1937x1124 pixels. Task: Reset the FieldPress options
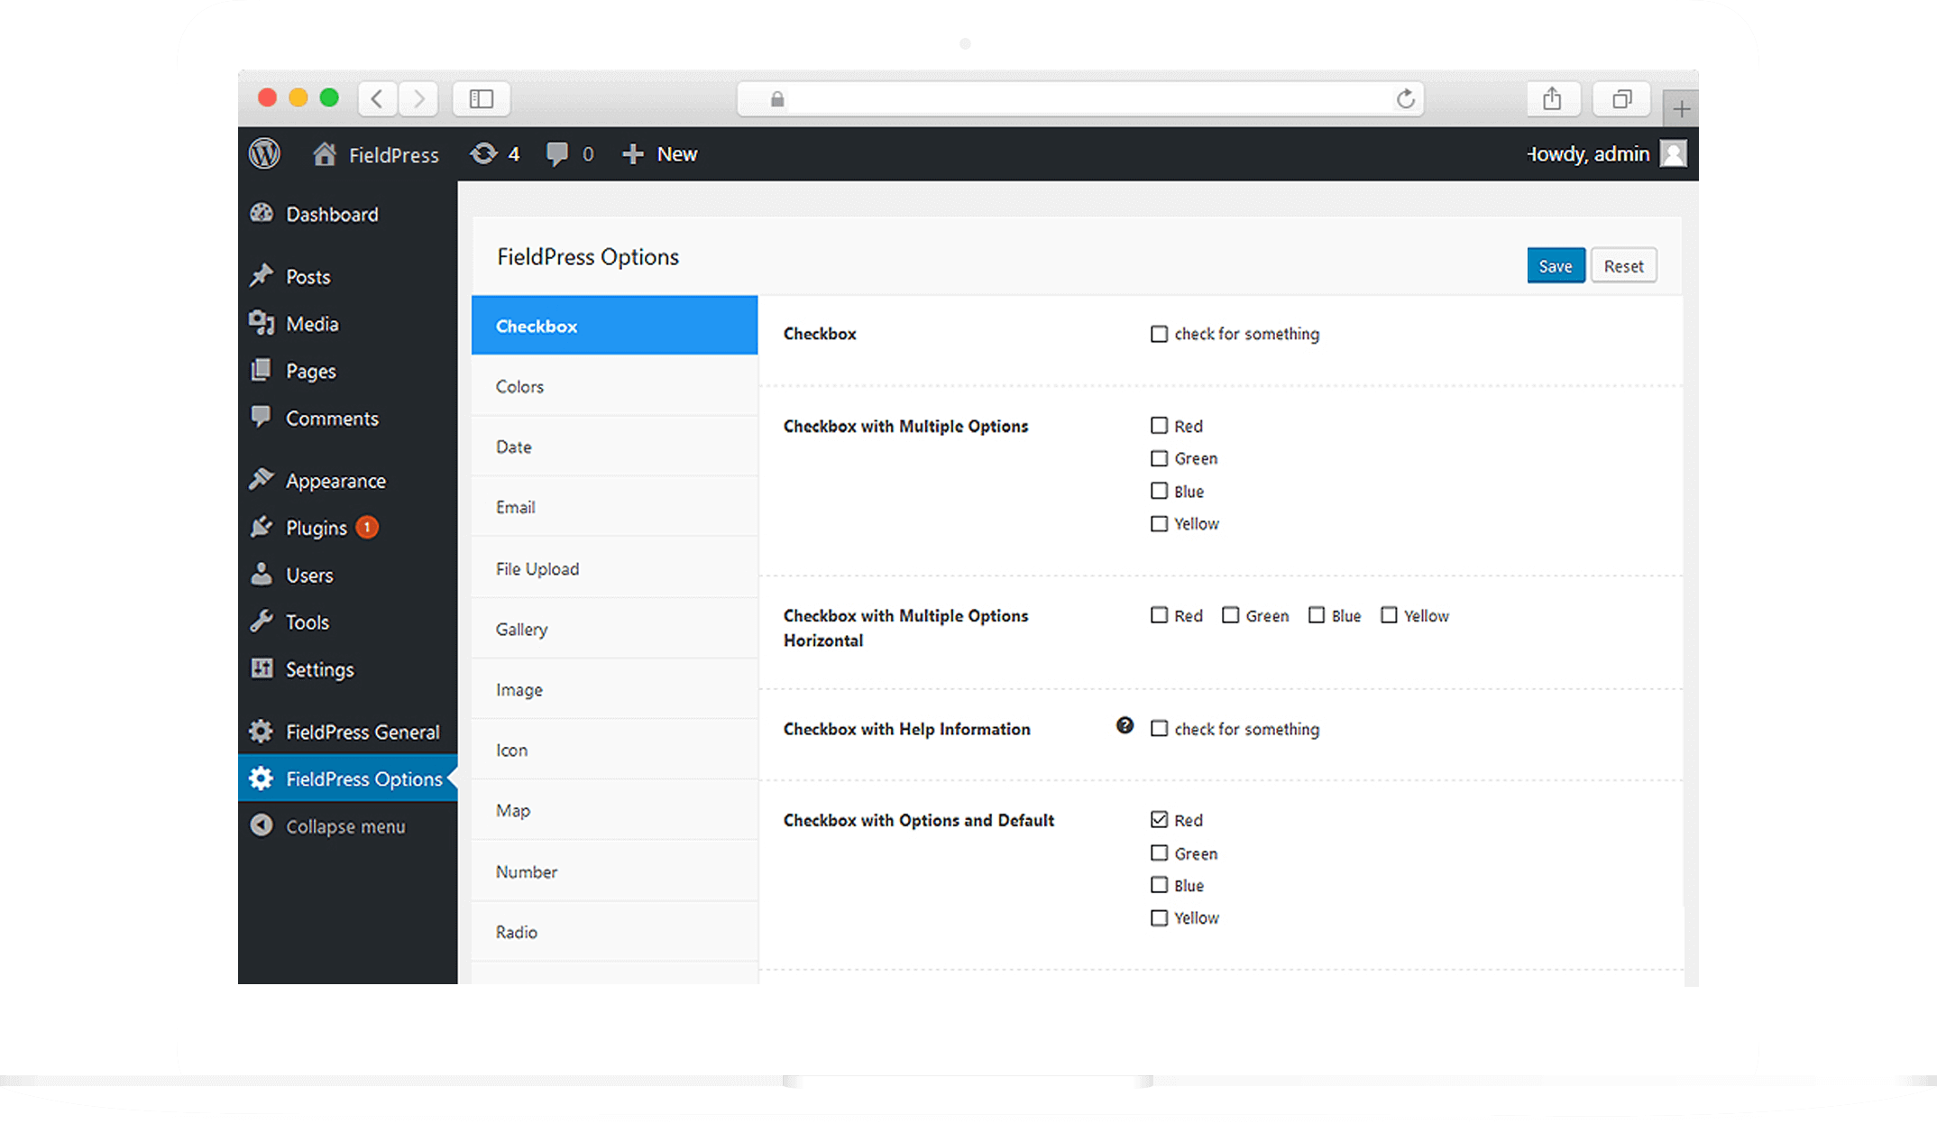point(1623,266)
